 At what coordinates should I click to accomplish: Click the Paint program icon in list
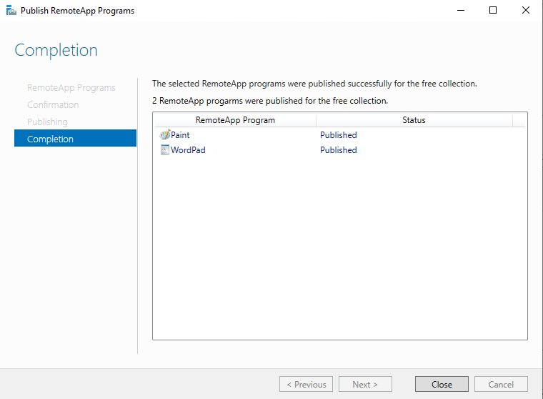(x=165, y=134)
